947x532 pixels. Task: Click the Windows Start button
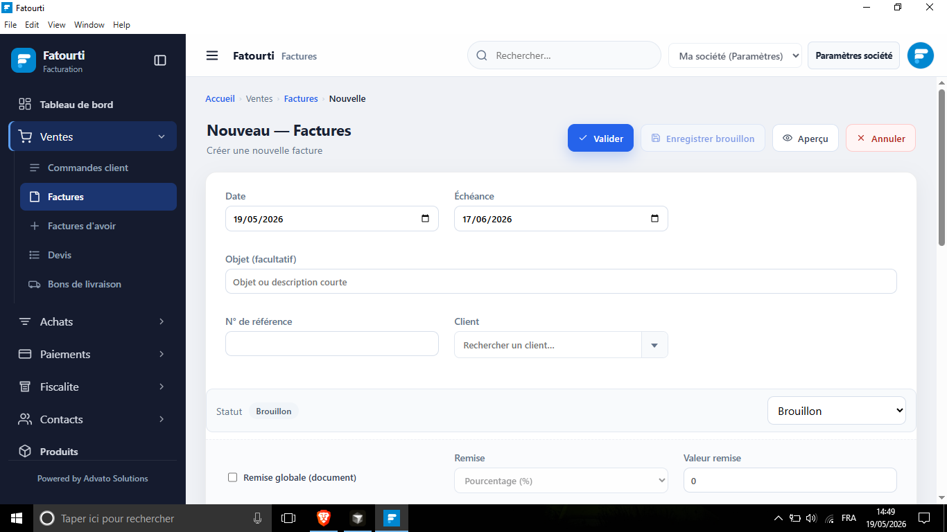(17, 518)
